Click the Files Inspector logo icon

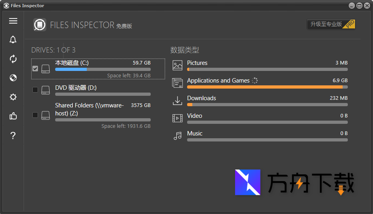(x=40, y=24)
